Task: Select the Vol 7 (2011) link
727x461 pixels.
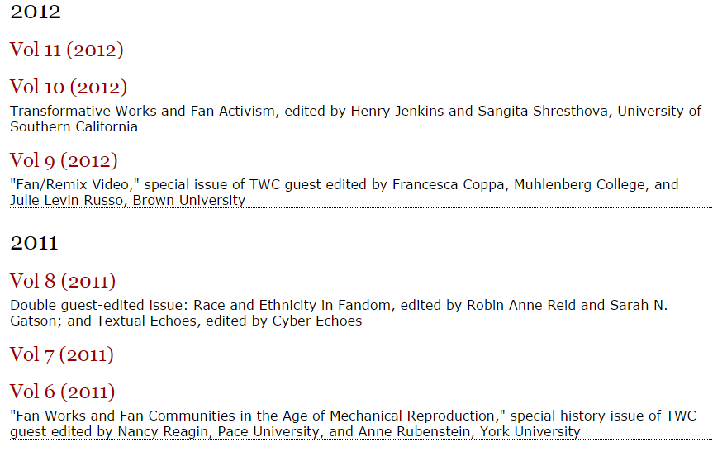Action: pos(61,354)
